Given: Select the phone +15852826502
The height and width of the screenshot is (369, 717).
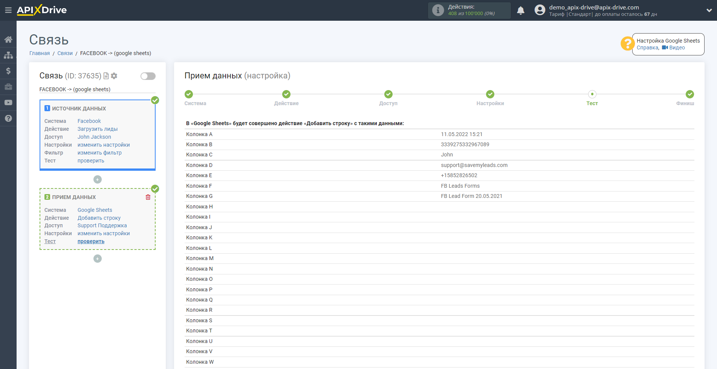Looking at the screenshot, I should [459, 175].
